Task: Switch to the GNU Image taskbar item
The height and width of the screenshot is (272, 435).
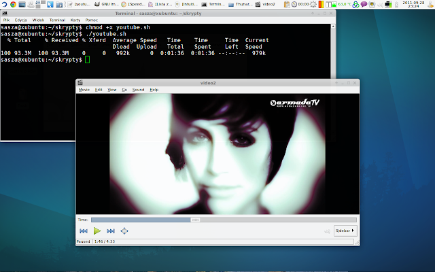Action: pyautogui.click(x=106, y=4)
